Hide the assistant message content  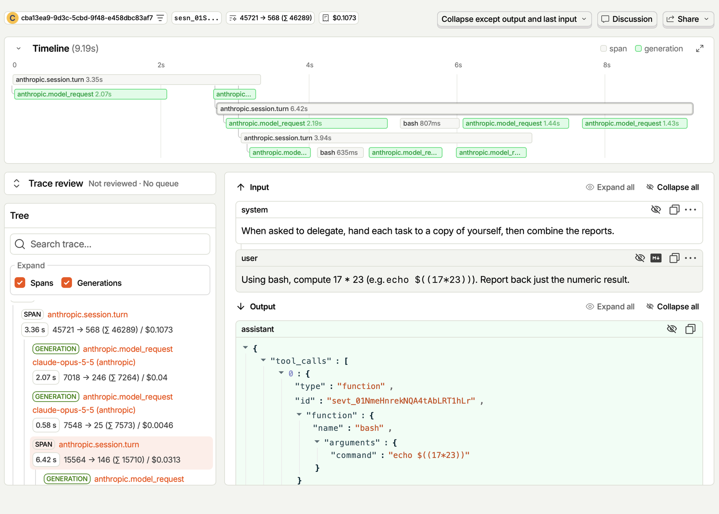click(672, 329)
